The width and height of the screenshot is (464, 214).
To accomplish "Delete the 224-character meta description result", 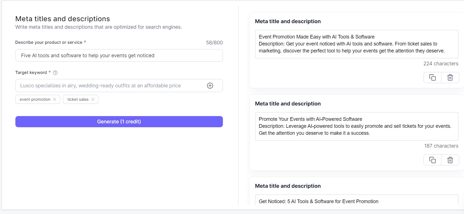I will (450, 78).
